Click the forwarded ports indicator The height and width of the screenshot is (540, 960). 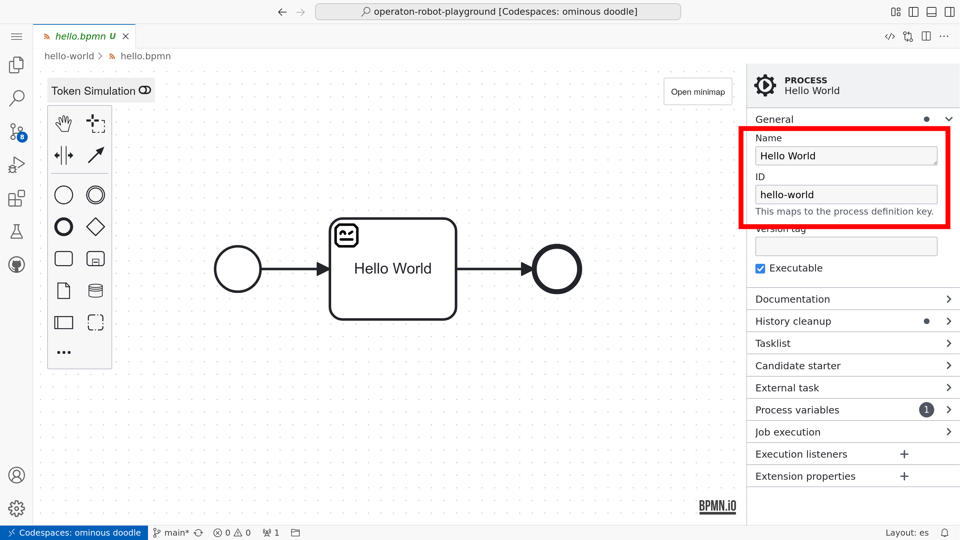(x=271, y=533)
